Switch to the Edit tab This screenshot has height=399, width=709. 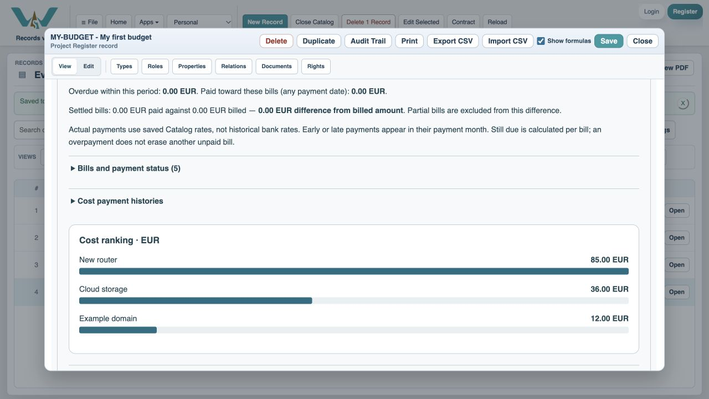click(x=89, y=66)
